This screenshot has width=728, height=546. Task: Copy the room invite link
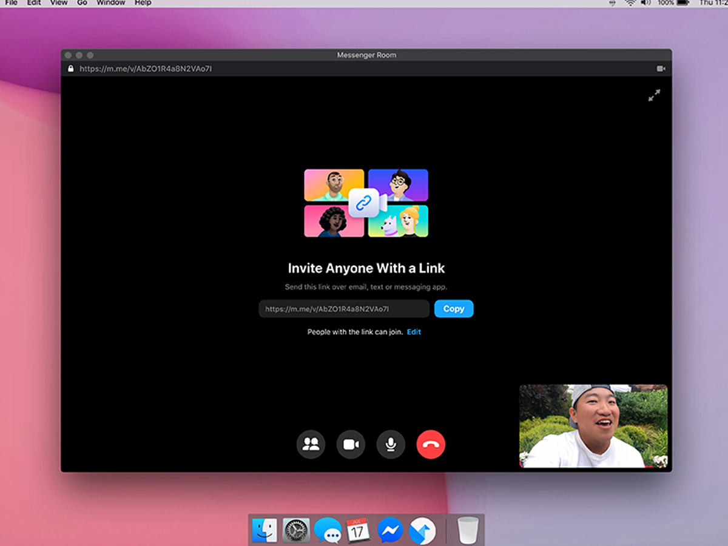[x=454, y=309]
